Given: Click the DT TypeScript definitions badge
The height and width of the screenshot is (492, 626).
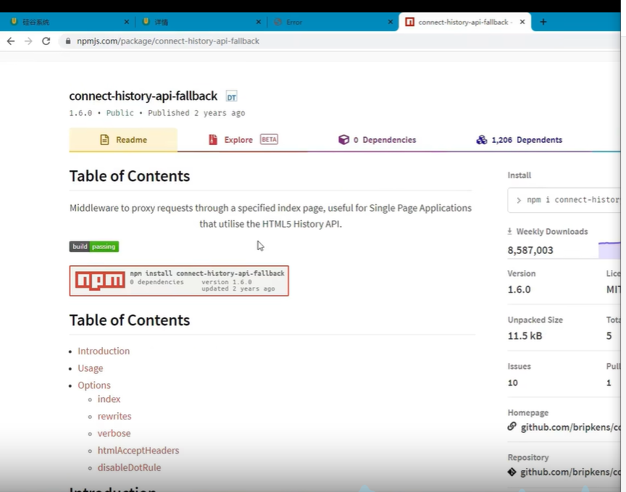Looking at the screenshot, I should (x=232, y=96).
